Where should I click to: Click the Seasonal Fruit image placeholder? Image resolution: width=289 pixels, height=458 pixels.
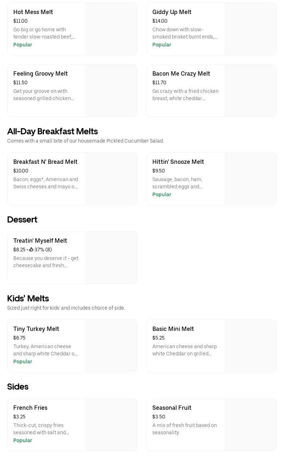coord(250,425)
